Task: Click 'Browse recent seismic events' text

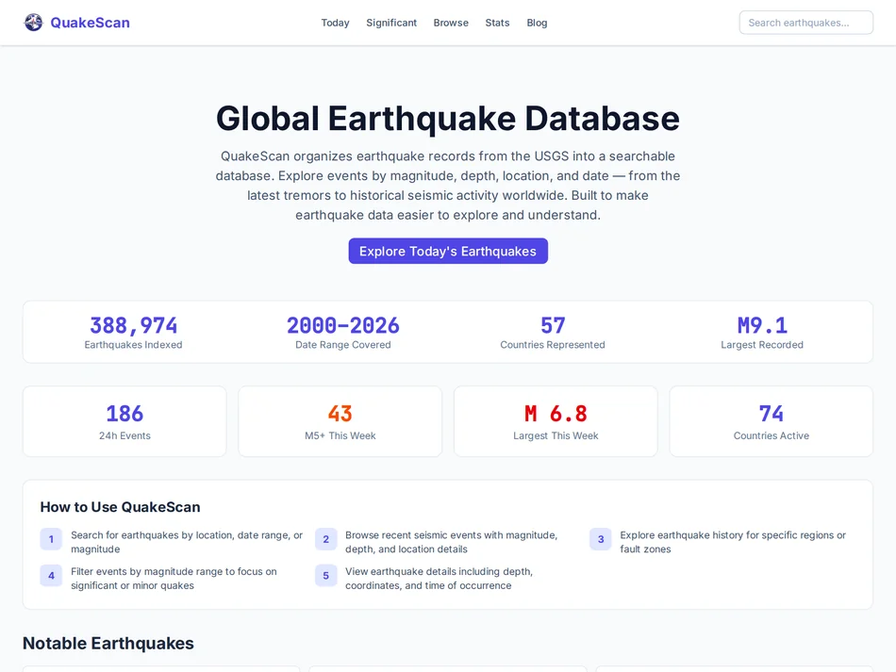Action: 452,542
